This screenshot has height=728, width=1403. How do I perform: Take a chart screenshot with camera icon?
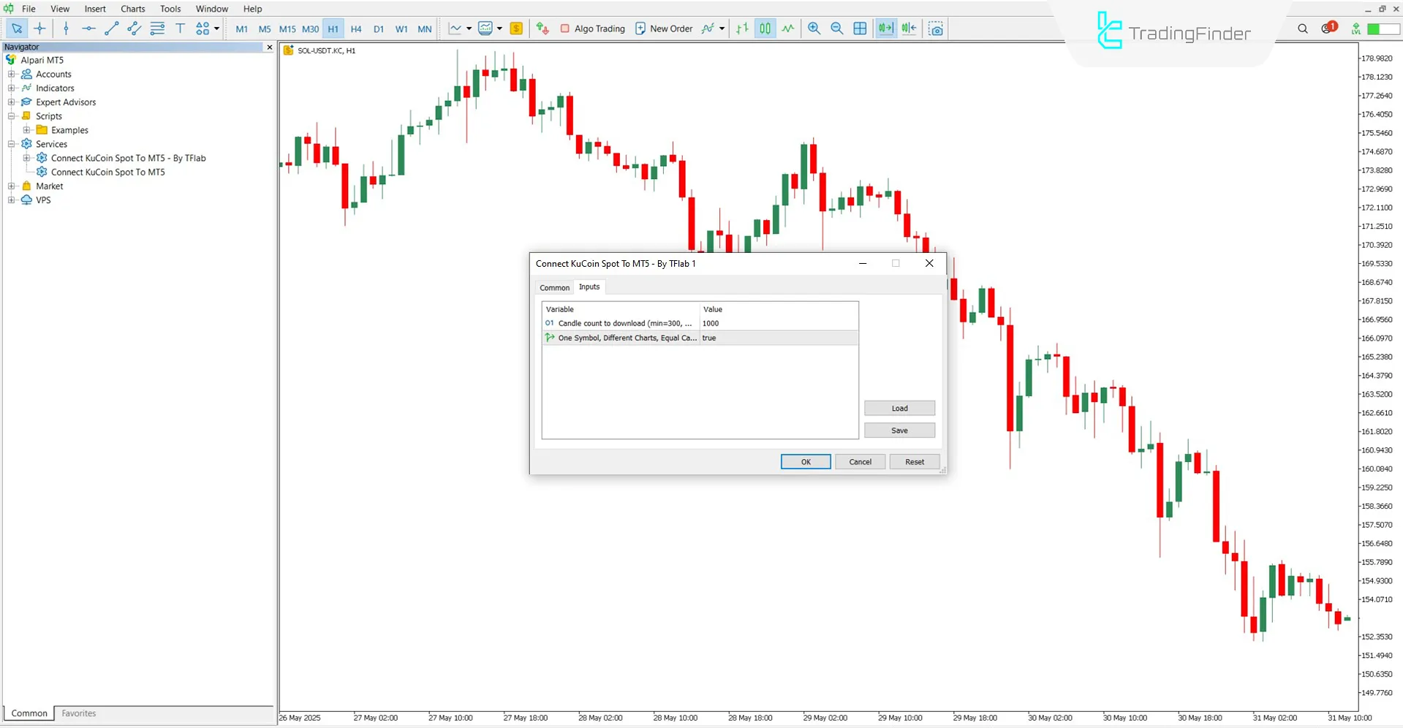(936, 29)
